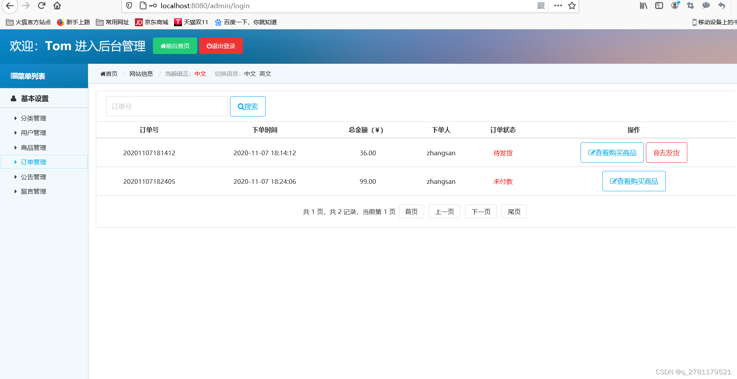Click the undo arrow toolbar icon
737x379 pixels.
pyautogui.click(x=722, y=5)
